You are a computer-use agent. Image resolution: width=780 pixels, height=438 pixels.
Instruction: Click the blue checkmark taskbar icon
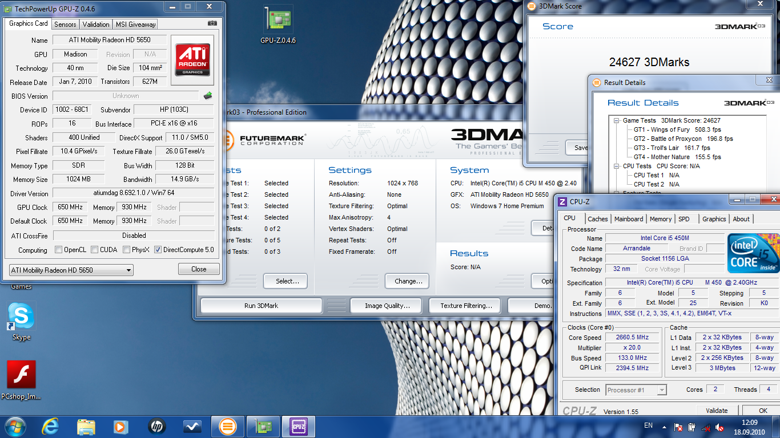[192, 427]
